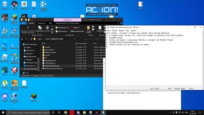This screenshot has height=115, width=204.
Task: Click the Explorer help question mark icon
Action: [x=121, y=23]
